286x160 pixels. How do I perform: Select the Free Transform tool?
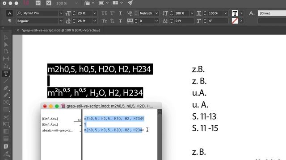pos(6,124)
